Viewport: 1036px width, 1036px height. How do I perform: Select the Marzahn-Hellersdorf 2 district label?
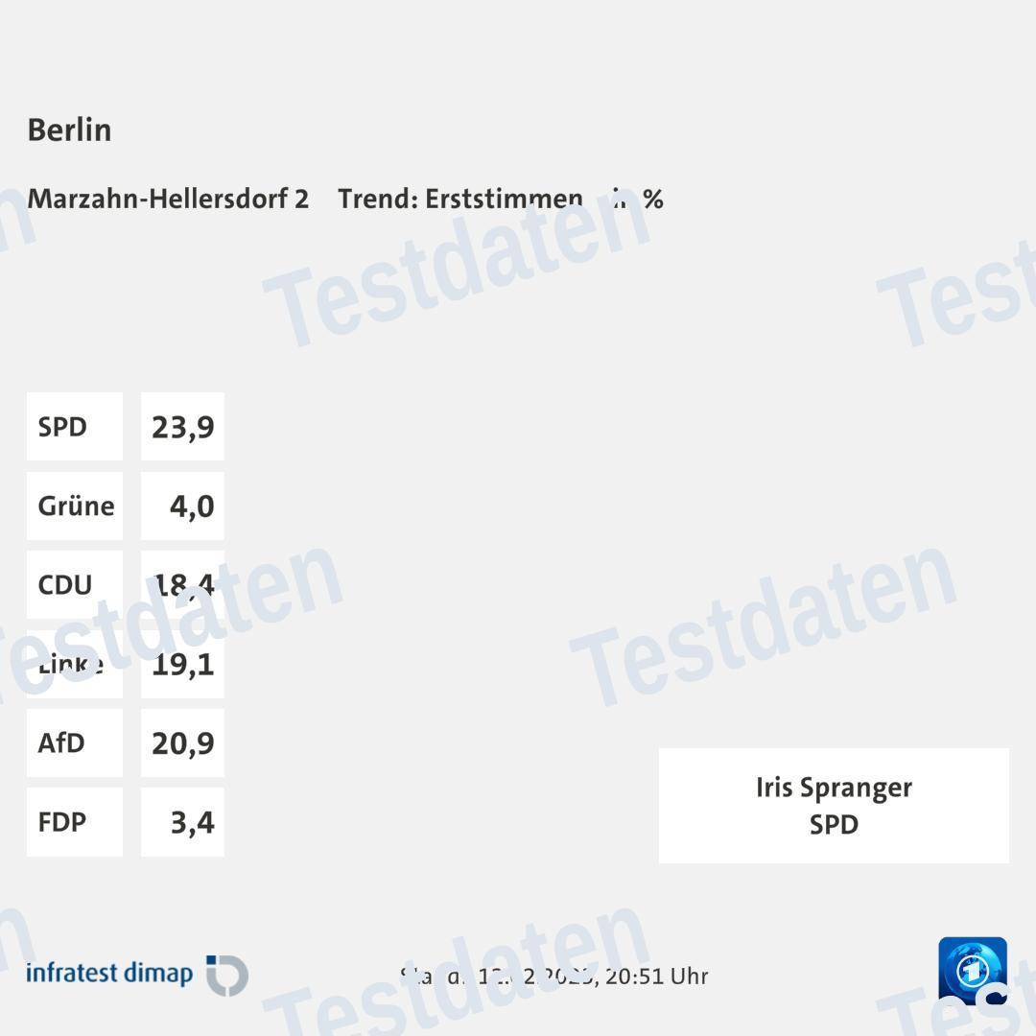[x=168, y=199]
